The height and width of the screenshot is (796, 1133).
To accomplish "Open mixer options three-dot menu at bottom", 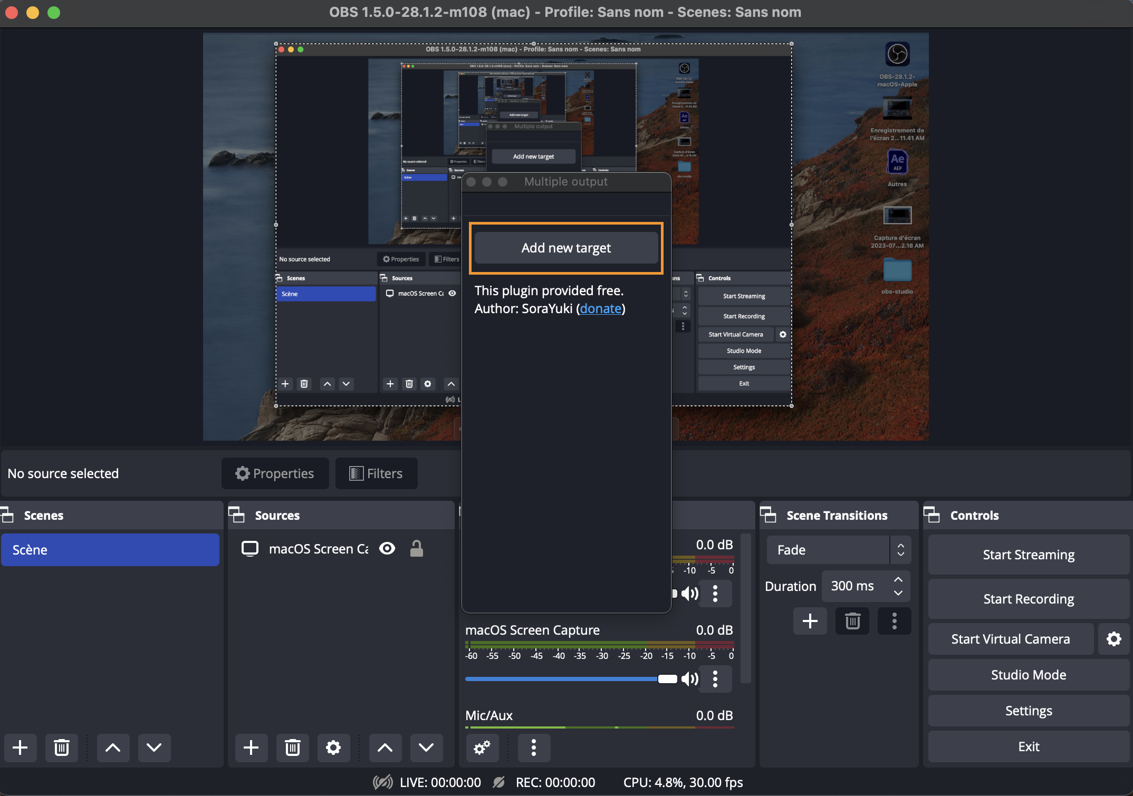I will pyautogui.click(x=533, y=747).
